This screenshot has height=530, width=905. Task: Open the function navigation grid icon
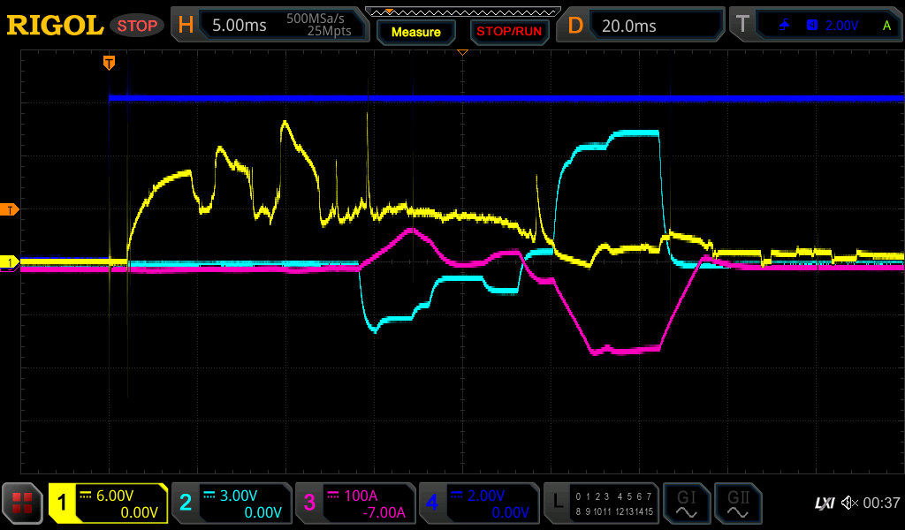[x=22, y=503]
